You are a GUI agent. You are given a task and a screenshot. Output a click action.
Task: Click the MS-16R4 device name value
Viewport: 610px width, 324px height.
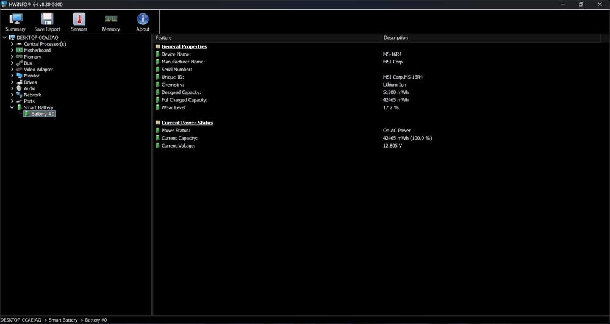tap(392, 54)
